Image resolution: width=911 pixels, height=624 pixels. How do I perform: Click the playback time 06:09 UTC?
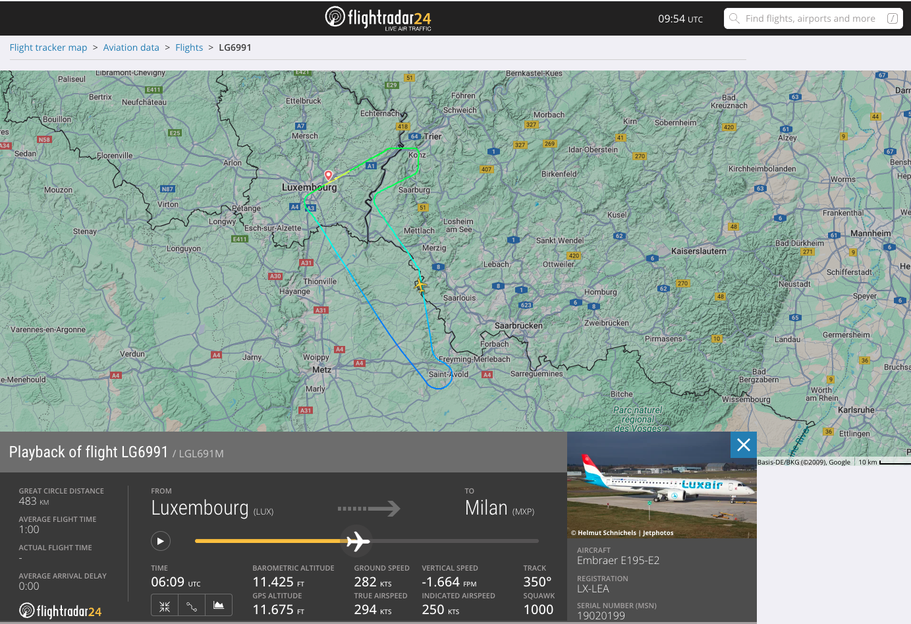pyautogui.click(x=176, y=582)
